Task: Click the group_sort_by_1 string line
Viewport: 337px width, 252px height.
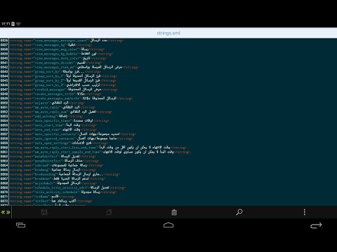Action: (x=63, y=76)
